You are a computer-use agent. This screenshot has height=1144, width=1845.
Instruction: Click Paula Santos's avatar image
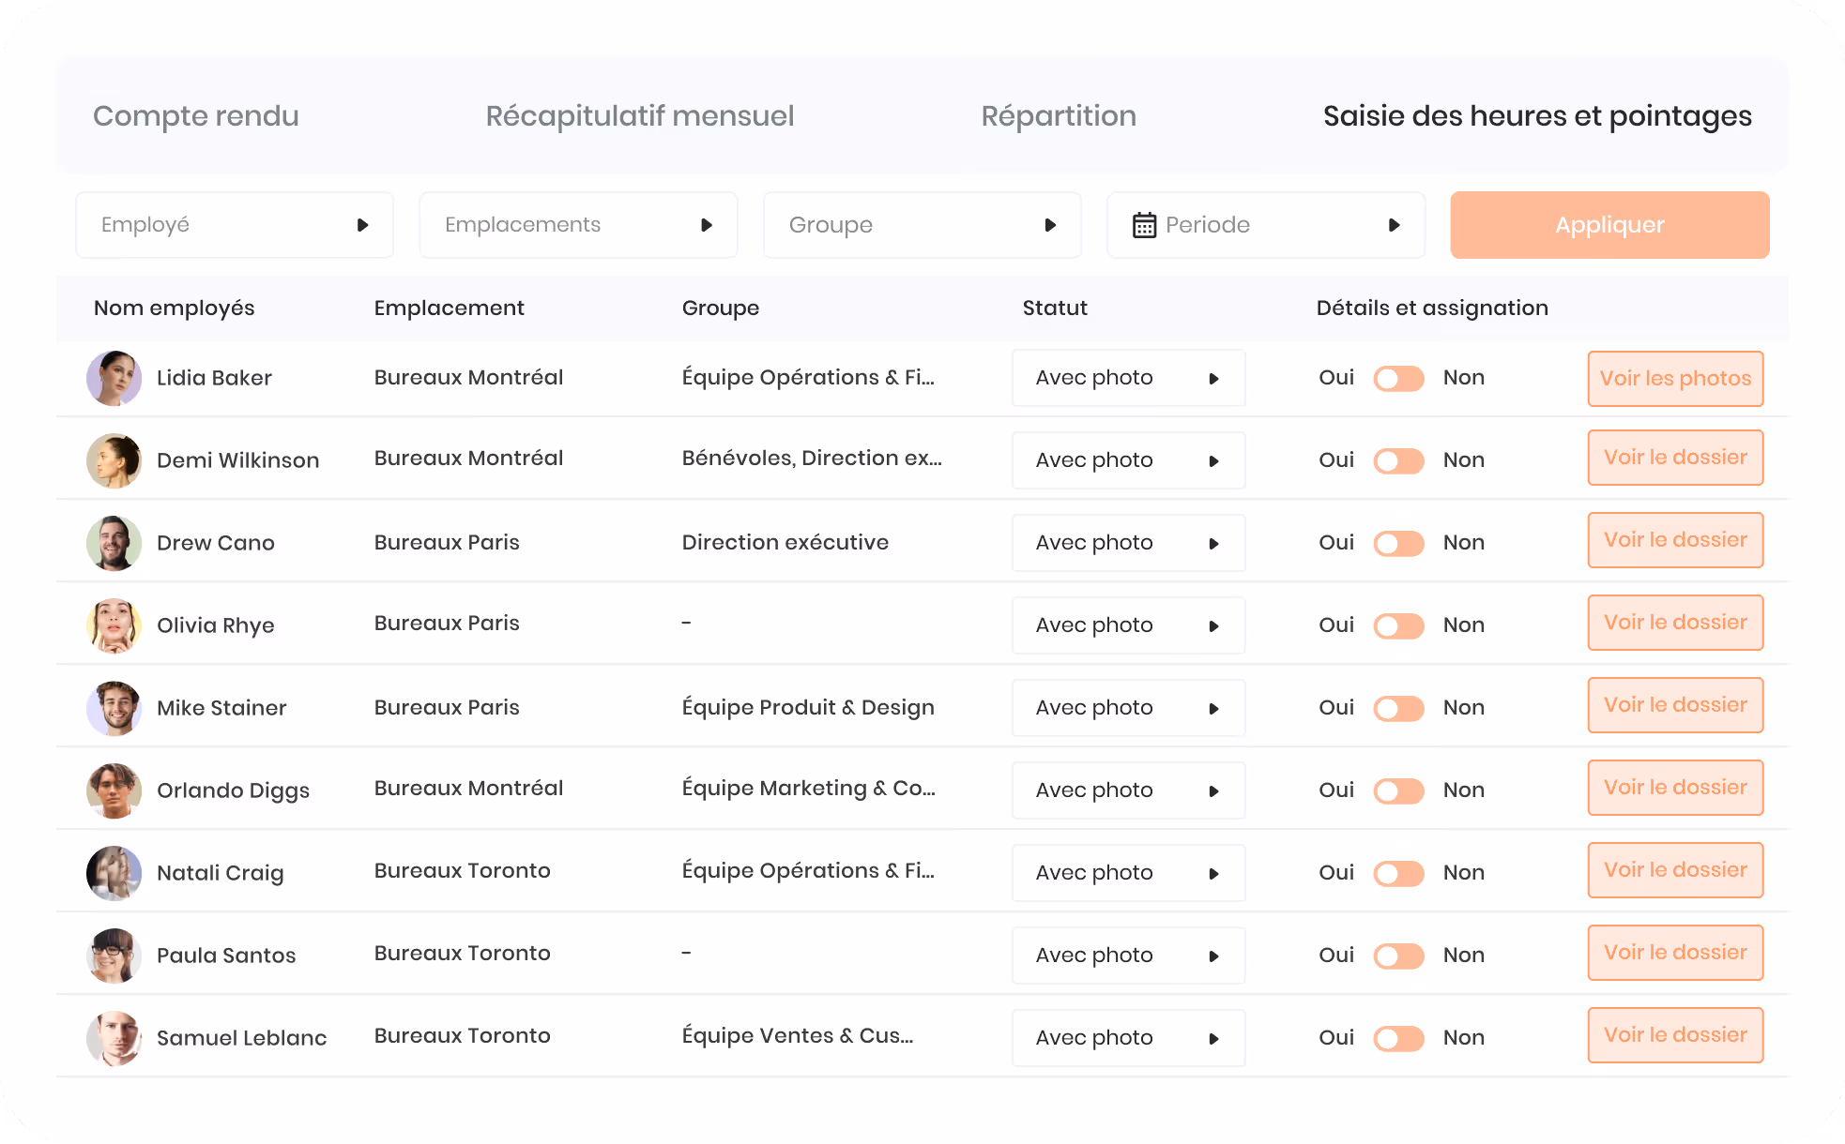(114, 956)
